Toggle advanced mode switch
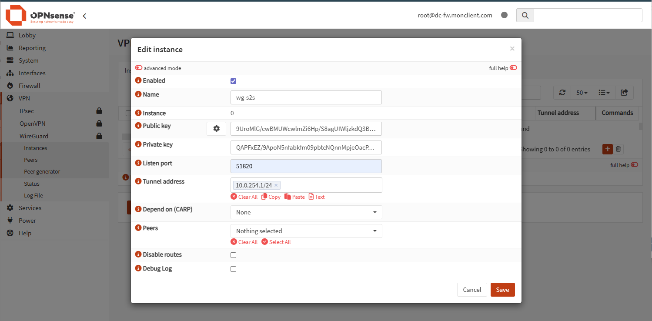Viewport: 652px width, 321px height. pyautogui.click(x=139, y=68)
